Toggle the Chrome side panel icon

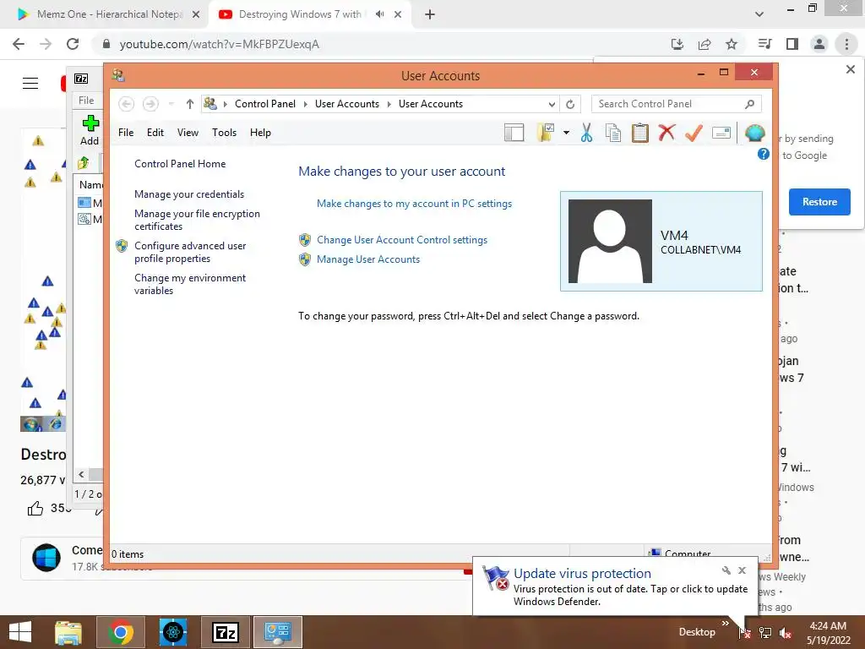coord(792,44)
